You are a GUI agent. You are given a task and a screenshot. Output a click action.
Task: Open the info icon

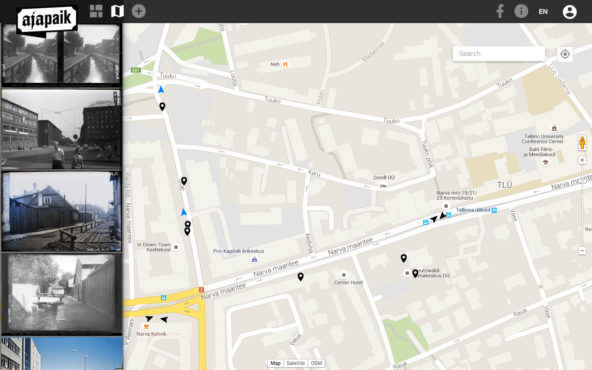521,11
